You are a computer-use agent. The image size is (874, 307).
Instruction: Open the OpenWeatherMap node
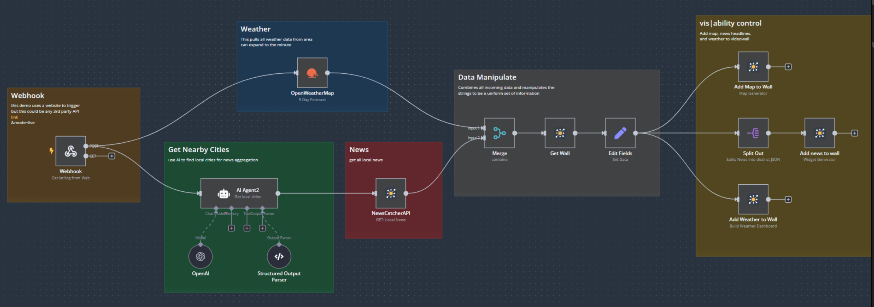point(312,73)
